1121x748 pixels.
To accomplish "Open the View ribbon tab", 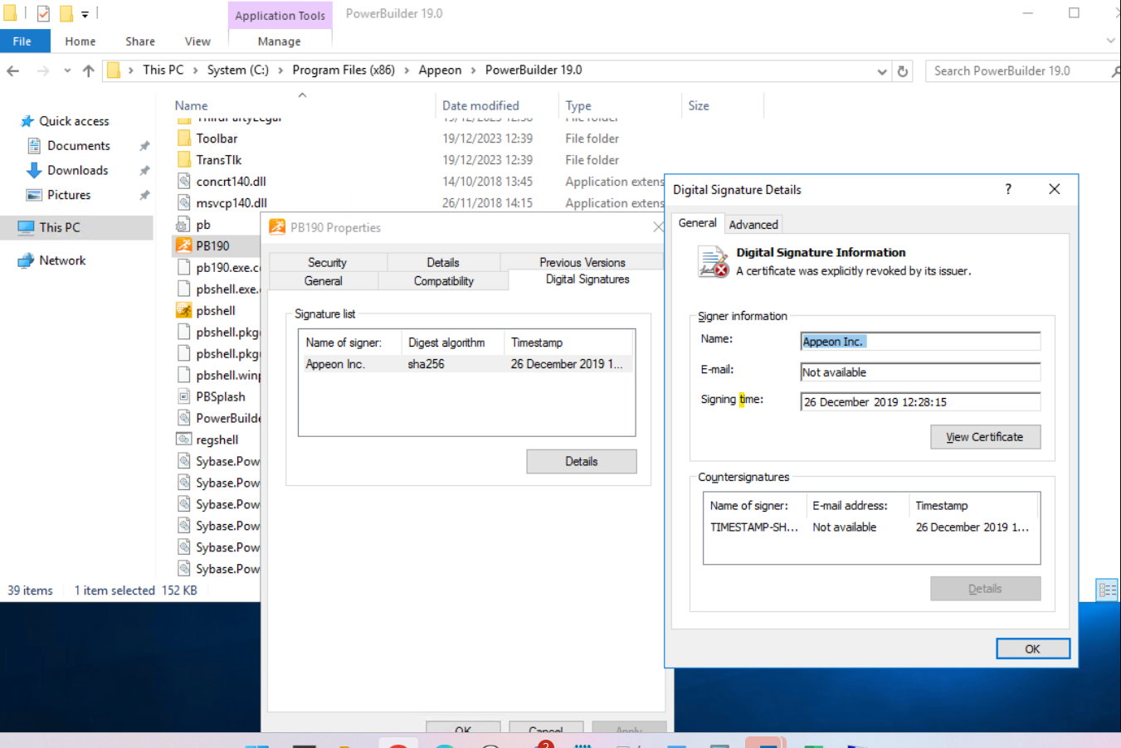I will point(197,41).
